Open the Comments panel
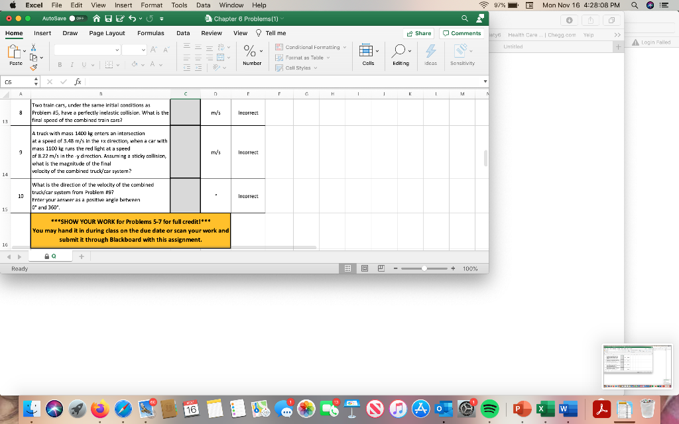The height and width of the screenshot is (424, 679). click(461, 32)
